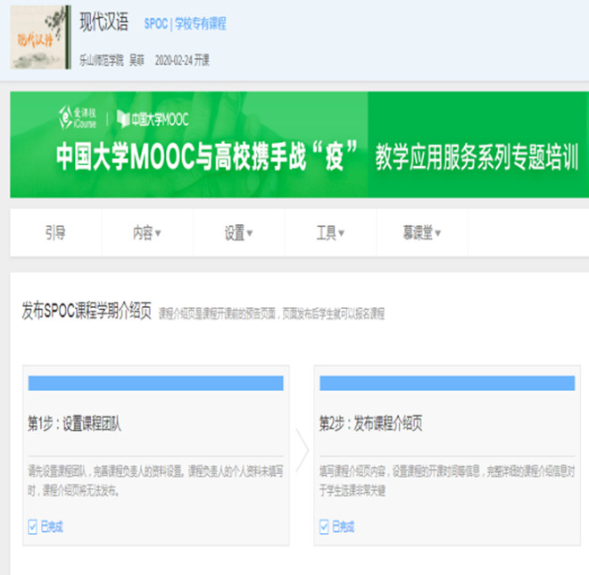The height and width of the screenshot is (575, 589).
Task: Expand the 内容 dropdown menu
Action: pos(146,233)
